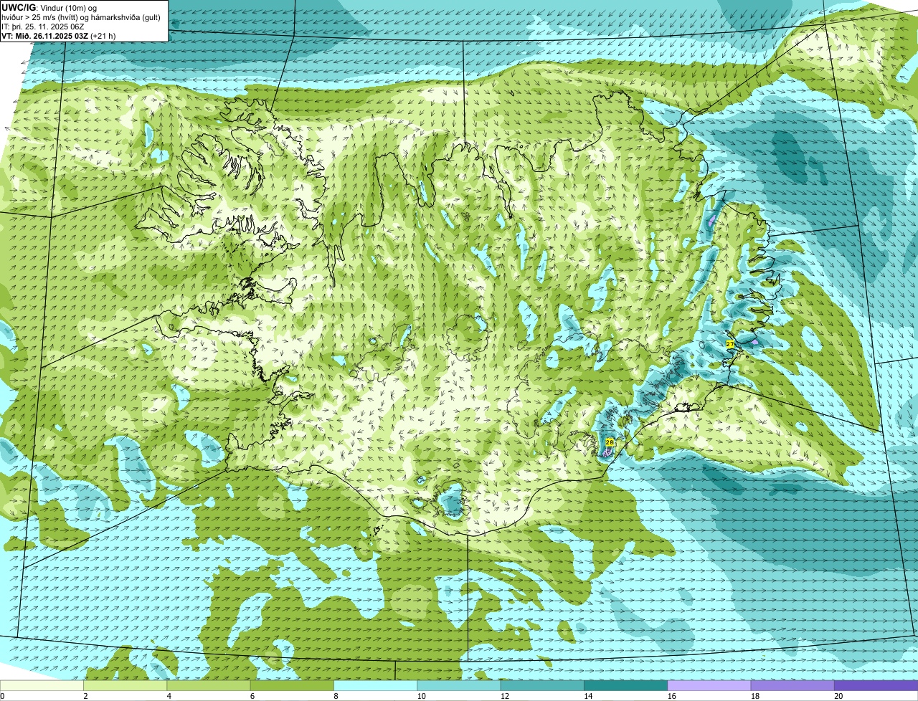This screenshot has height=701, width=918.
Task: Click the legend tick label '16'
Action: pyautogui.click(x=671, y=696)
